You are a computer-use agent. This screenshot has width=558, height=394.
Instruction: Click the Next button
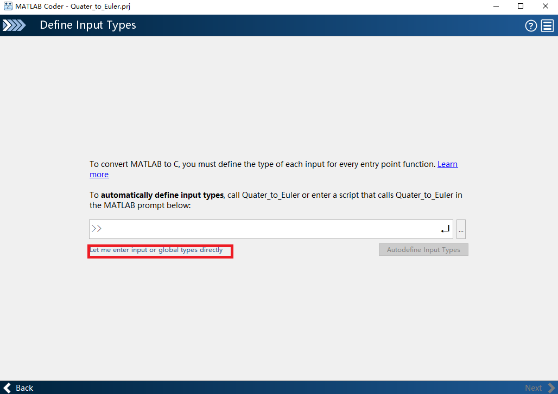[x=540, y=387]
